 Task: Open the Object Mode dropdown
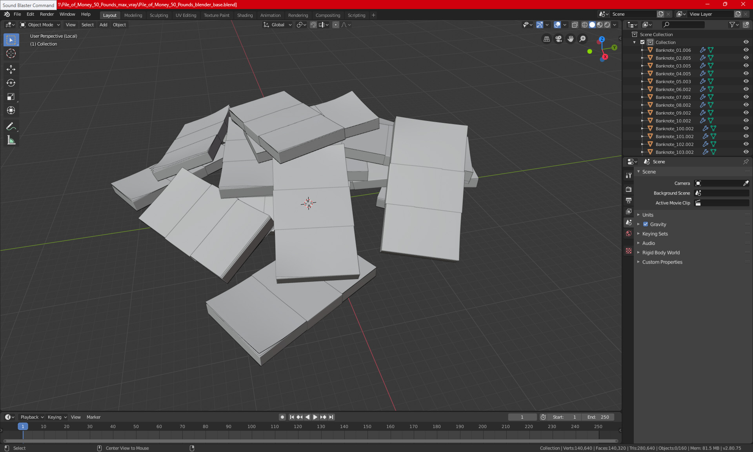[x=40, y=25]
